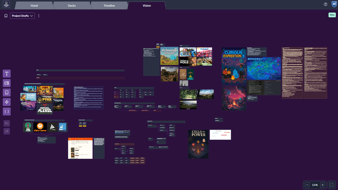
Task: Select the Image tool
Action: pyautogui.click(x=7, y=83)
